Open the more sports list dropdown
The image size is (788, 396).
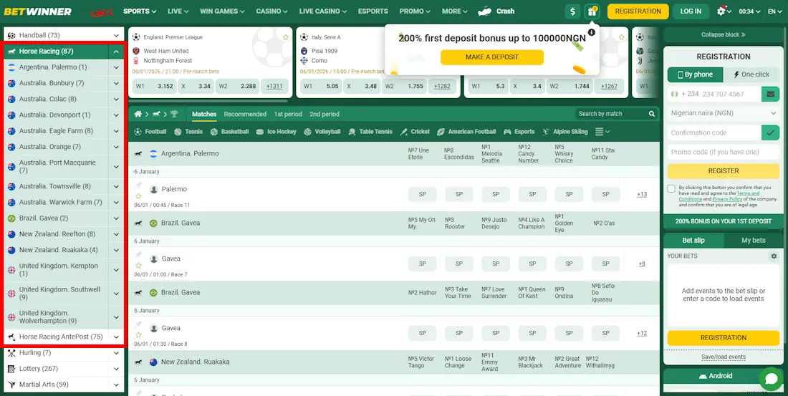602,132
